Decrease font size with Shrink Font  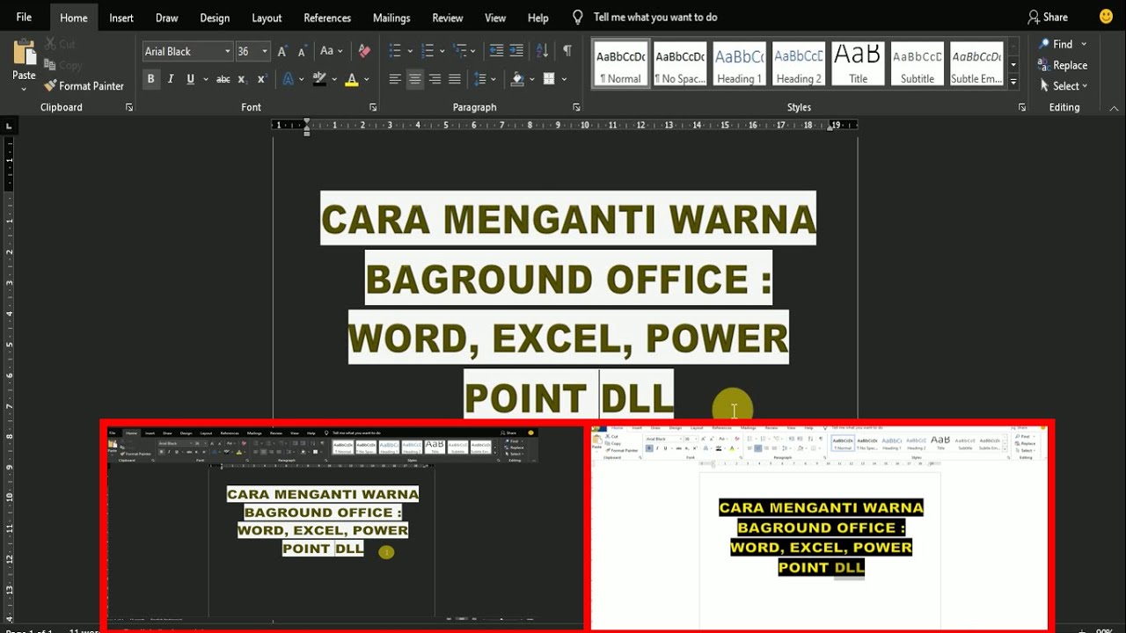[303, 52]
